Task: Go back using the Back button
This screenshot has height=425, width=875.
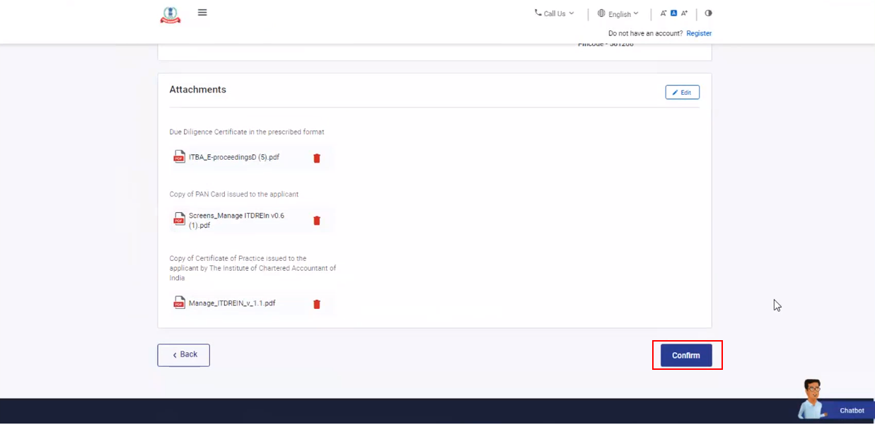Action: tap(183, 355)
